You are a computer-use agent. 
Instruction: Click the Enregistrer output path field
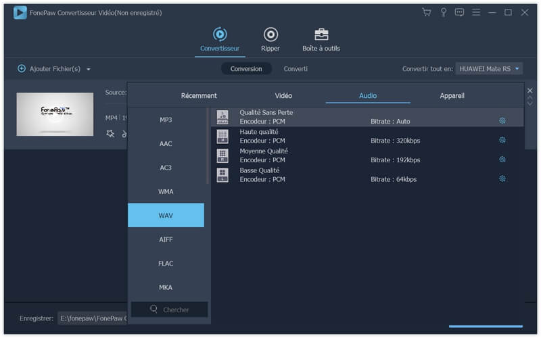[x=93, y=318]
